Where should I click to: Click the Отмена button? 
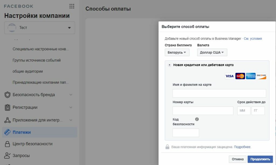pyautogui.click(x=238, y=159)
